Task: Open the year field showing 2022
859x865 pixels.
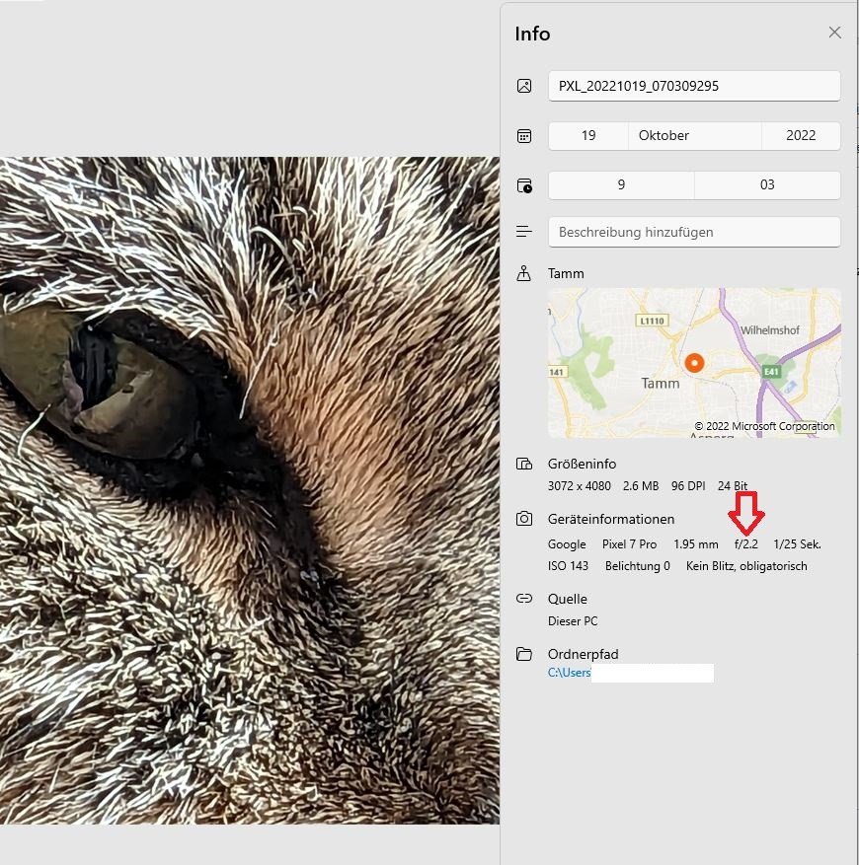Action: (x=801, y=135)
